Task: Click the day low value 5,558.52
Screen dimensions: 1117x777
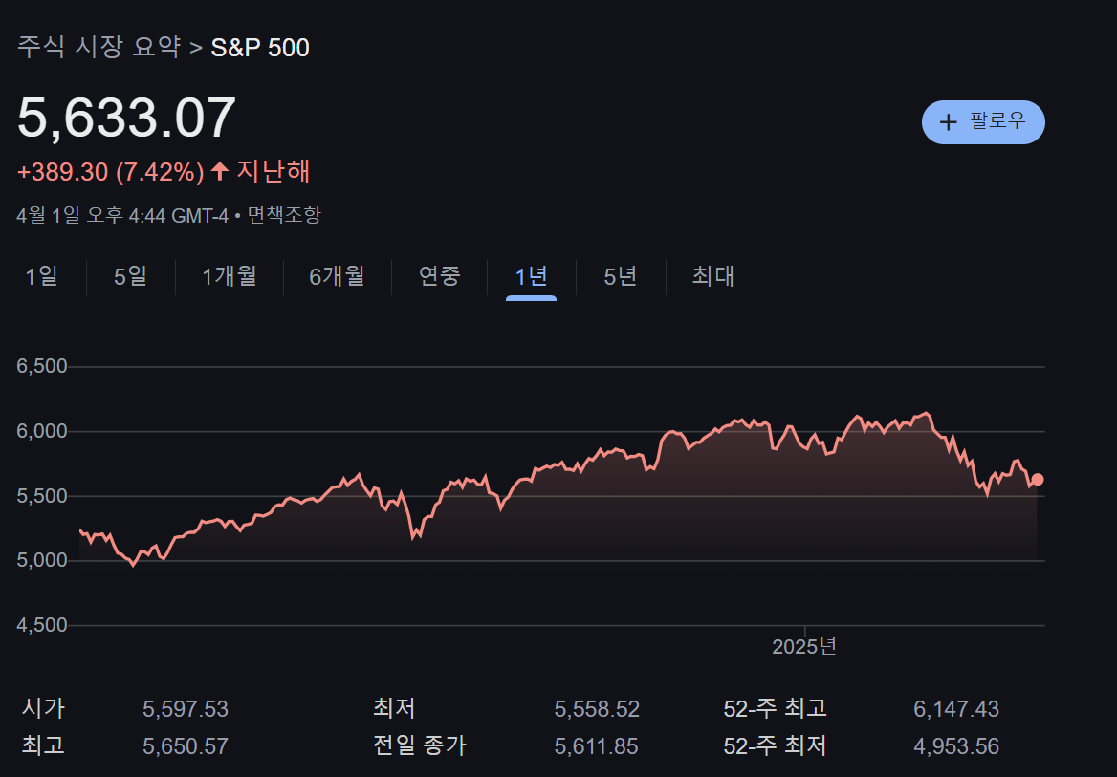Action: [597, 709]
